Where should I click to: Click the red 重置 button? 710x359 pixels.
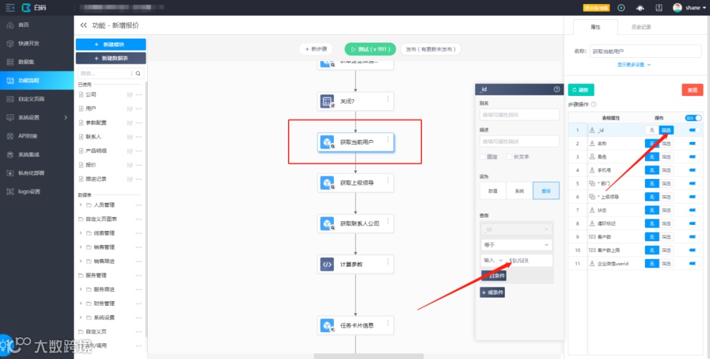pyautogui.click(x=692, y=89)
